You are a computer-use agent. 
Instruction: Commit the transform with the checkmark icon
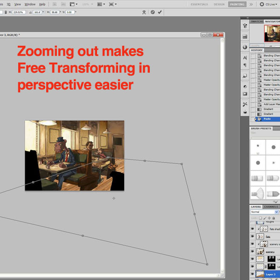pyautogui.click(x=160, y=12)
